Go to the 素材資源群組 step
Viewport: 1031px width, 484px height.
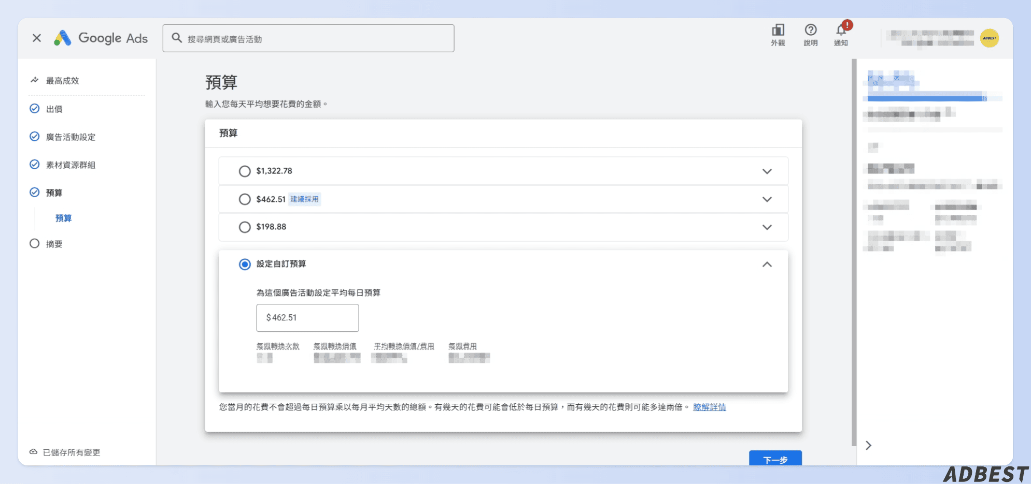[70, 165]
